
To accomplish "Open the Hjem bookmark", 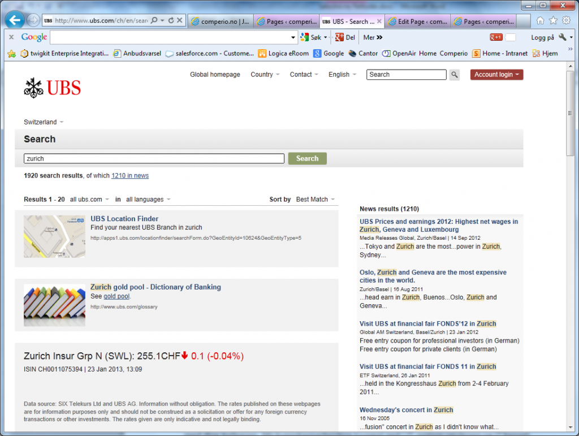I will coord(545,54).
